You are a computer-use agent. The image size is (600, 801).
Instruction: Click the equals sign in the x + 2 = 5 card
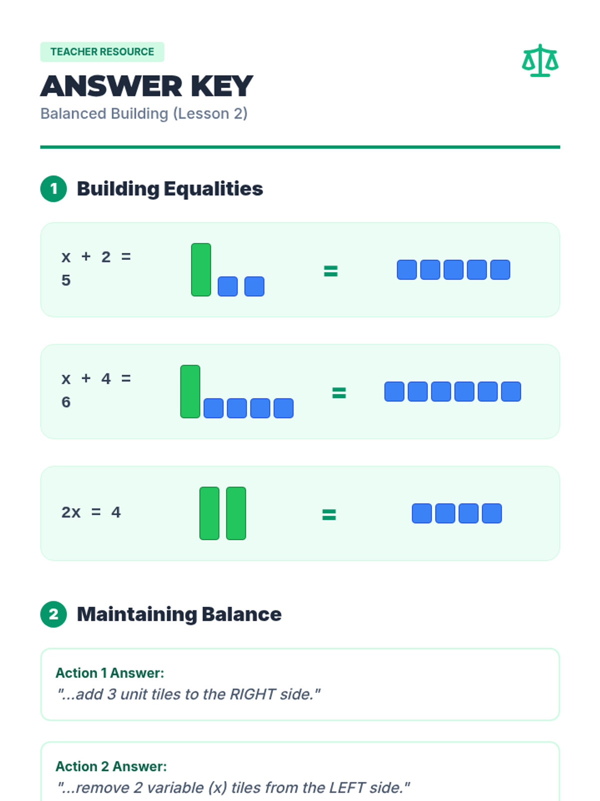330,271
